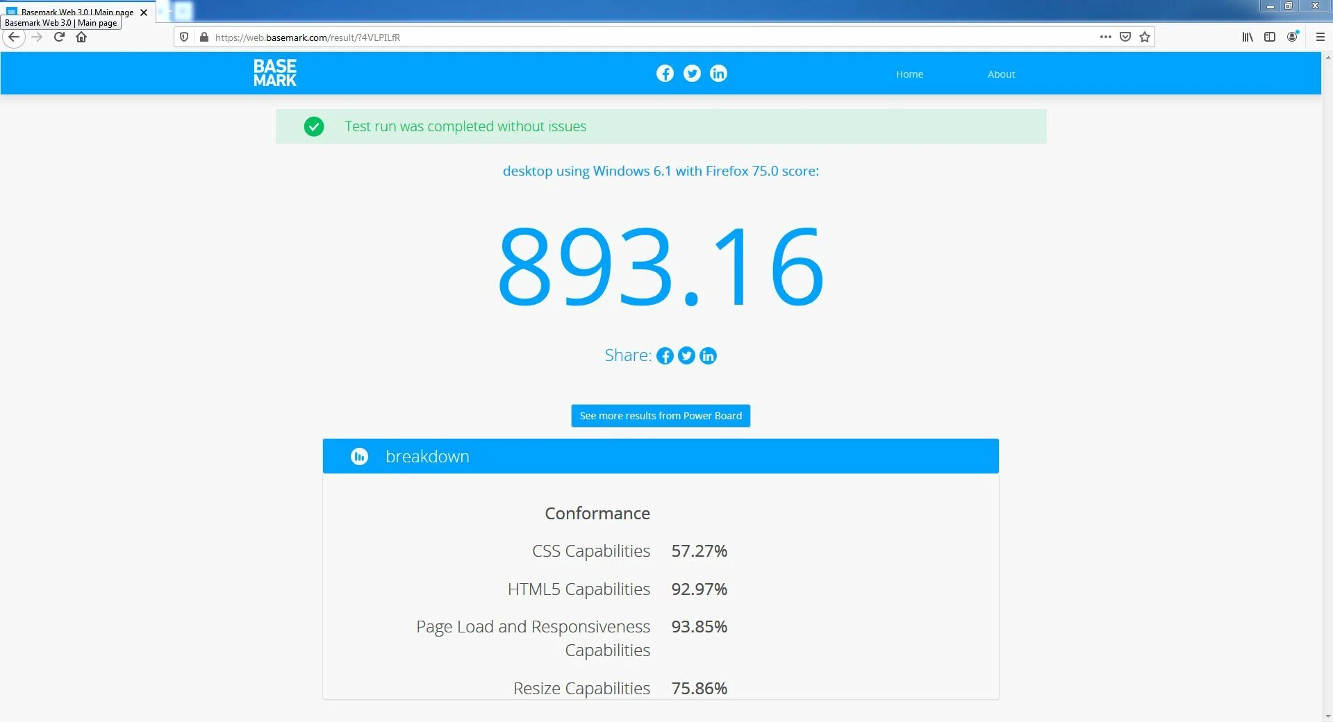This screenshot has width=1333, height=722.
Task: Click 'Test run was completed without issues'
Action: [x=465, y=126]
